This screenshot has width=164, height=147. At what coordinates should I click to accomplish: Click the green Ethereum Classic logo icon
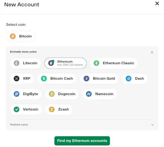click(x=96, y=63)
